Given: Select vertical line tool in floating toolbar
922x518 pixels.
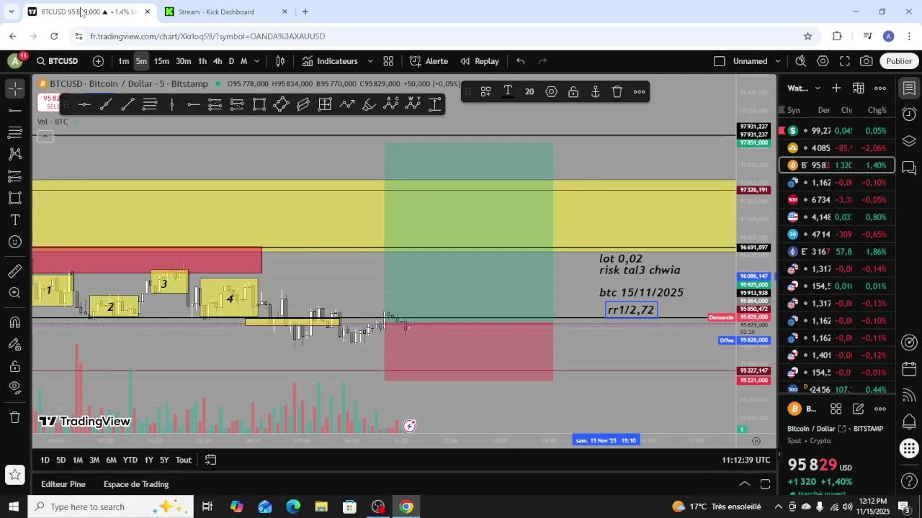Looking at the screenshot, I should coord(171,104).
